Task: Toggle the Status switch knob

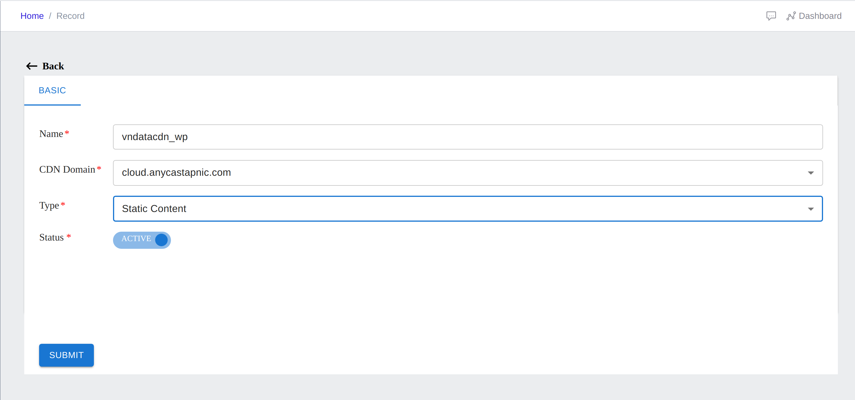Action: pos(161,240)
